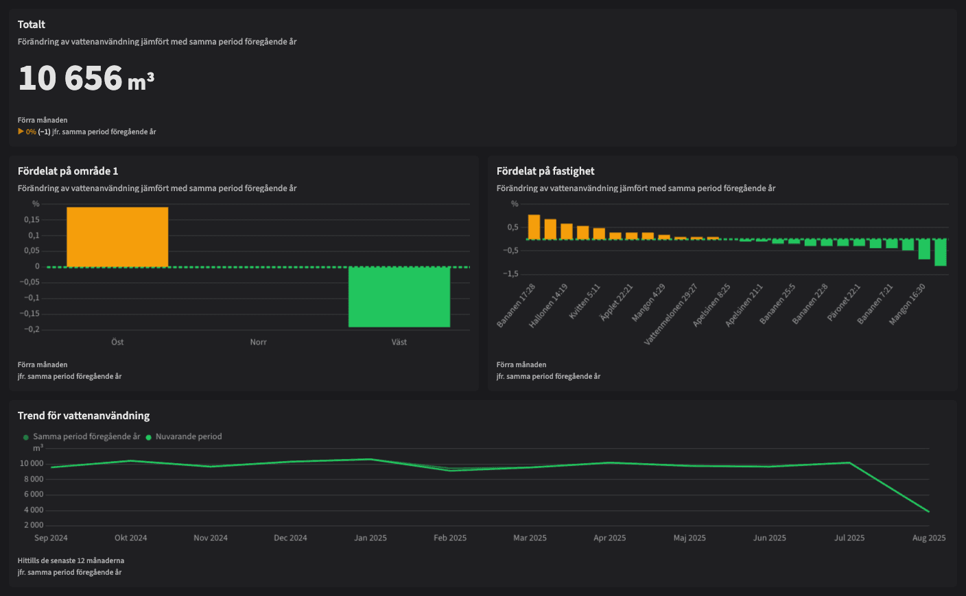
Task: Click the legend dot for Samma period föregående år
Action: (25, 436)
